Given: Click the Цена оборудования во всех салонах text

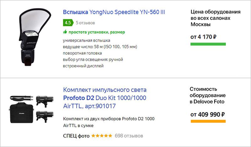Looking at the screenshot, I should (x=216, y=18).
